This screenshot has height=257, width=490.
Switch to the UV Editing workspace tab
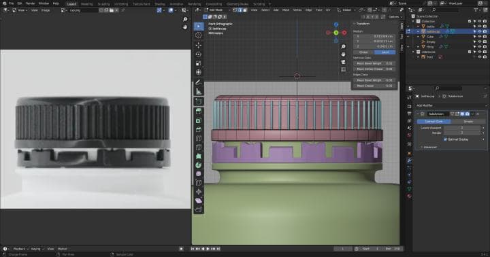click(x=121, y=4)
